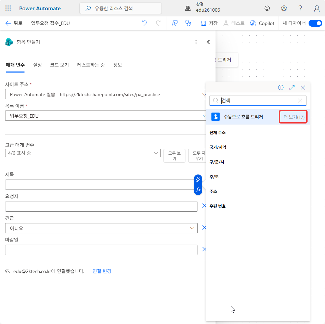
Task: Close the dynamic content popup
Action: [x=303, y=88]
